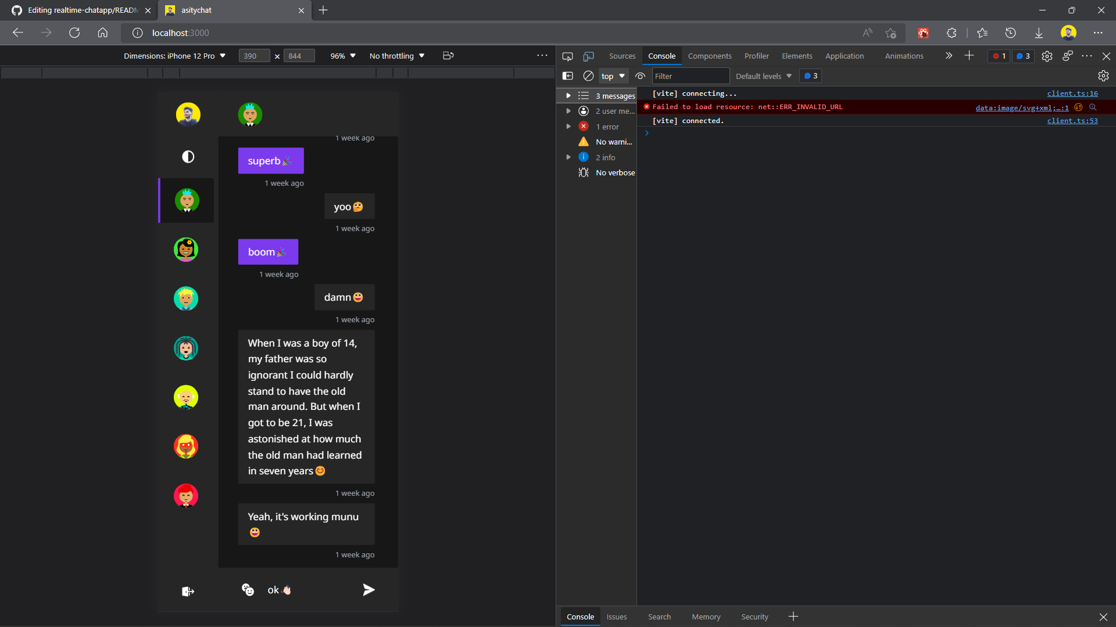The height and width of the screenshot is (627, 1116).
Task: Click the send message arrow icon
Action: (x=369, y=590)
